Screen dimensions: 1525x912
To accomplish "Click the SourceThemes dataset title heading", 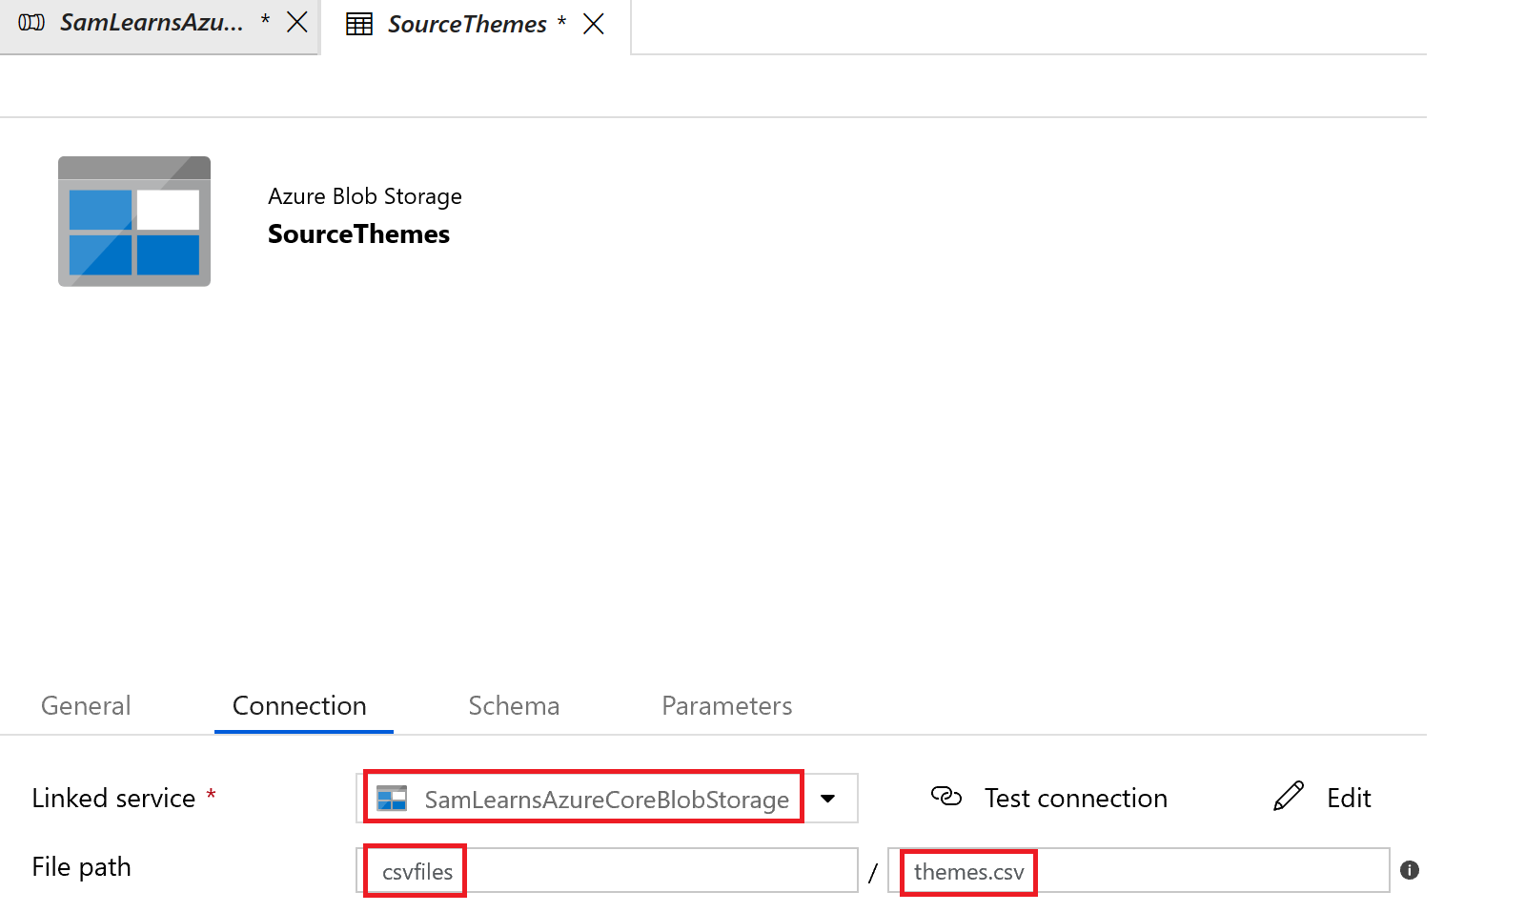I will 358,234.
